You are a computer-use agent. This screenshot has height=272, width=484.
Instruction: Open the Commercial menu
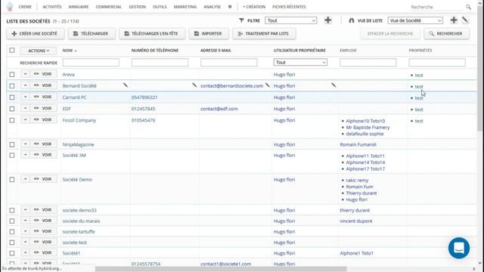108,7
